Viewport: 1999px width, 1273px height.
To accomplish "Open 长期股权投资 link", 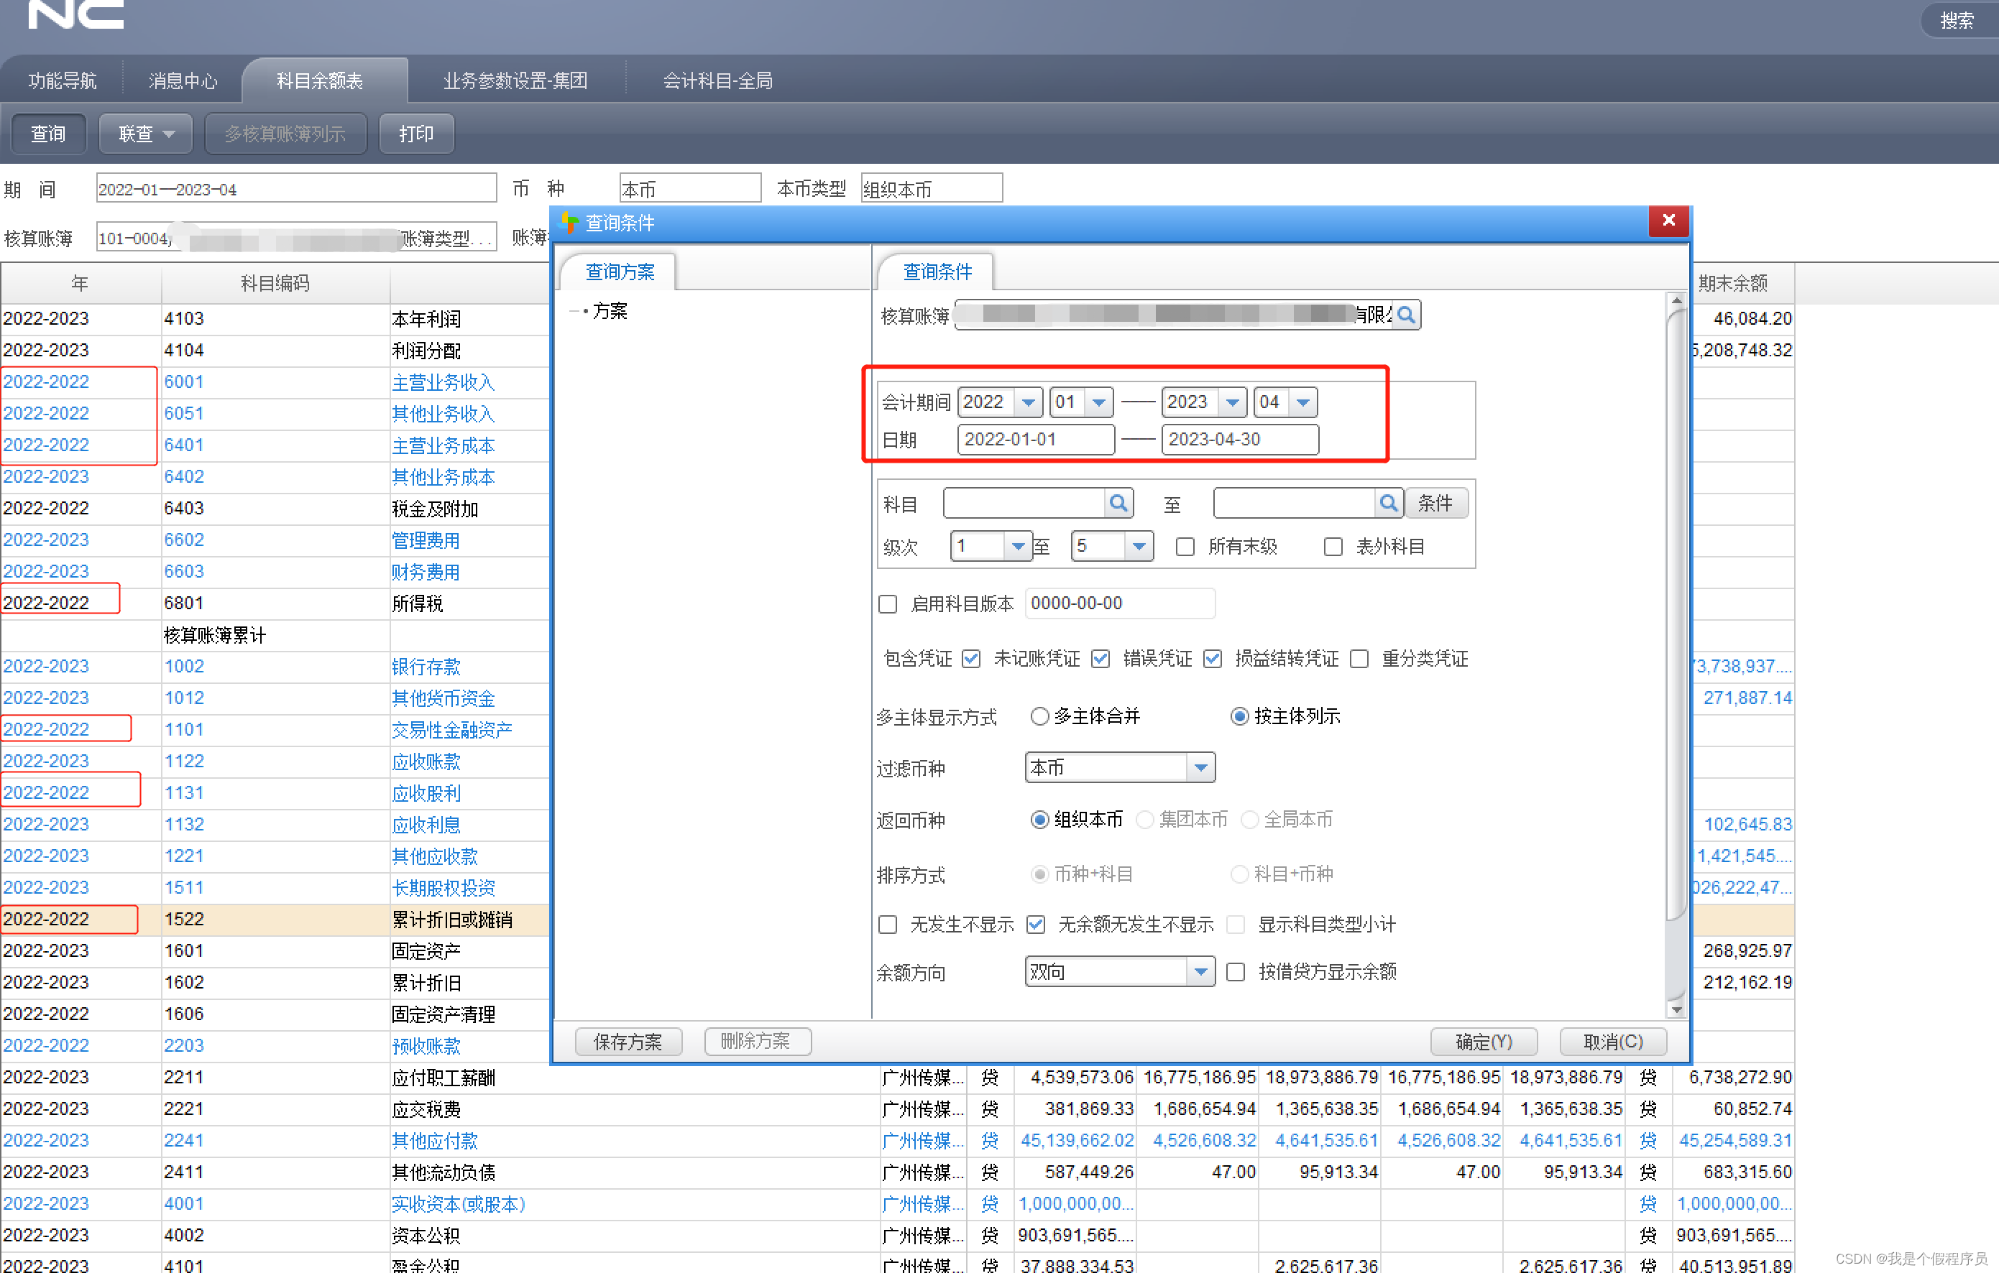I will click(444, 888).
